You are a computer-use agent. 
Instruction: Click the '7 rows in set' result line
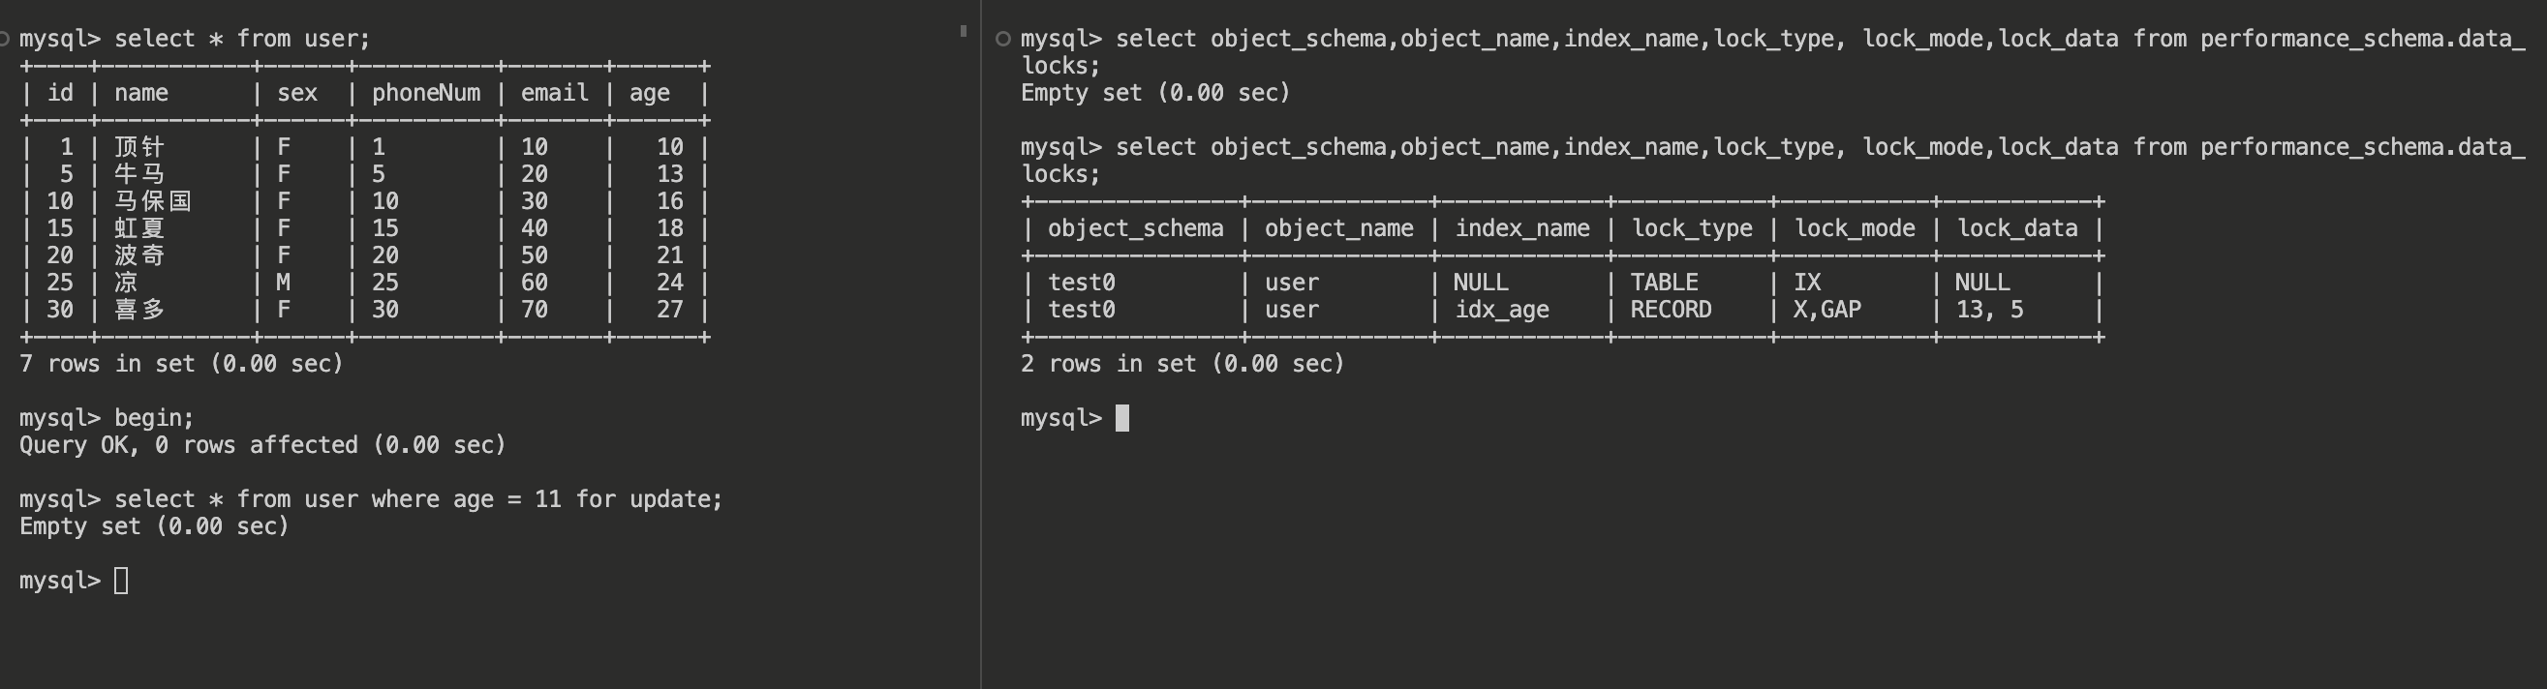click(181, 364)
